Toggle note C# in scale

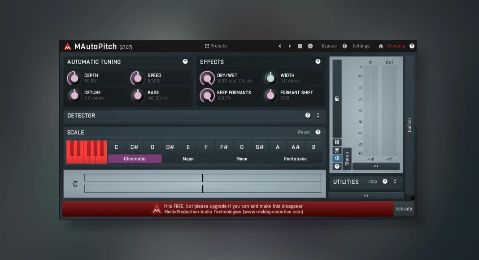pos(135,147)
